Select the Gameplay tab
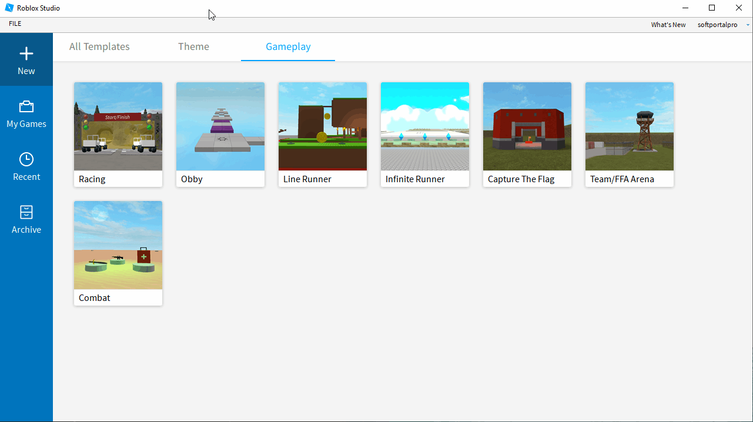 (288, 46)
